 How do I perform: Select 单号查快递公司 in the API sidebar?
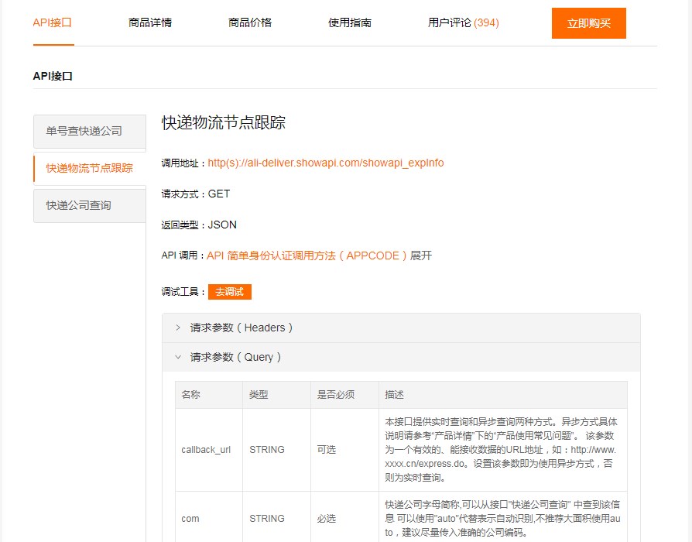pos(84,131)
